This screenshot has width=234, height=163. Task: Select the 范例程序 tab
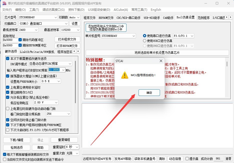tap(203, 18)
